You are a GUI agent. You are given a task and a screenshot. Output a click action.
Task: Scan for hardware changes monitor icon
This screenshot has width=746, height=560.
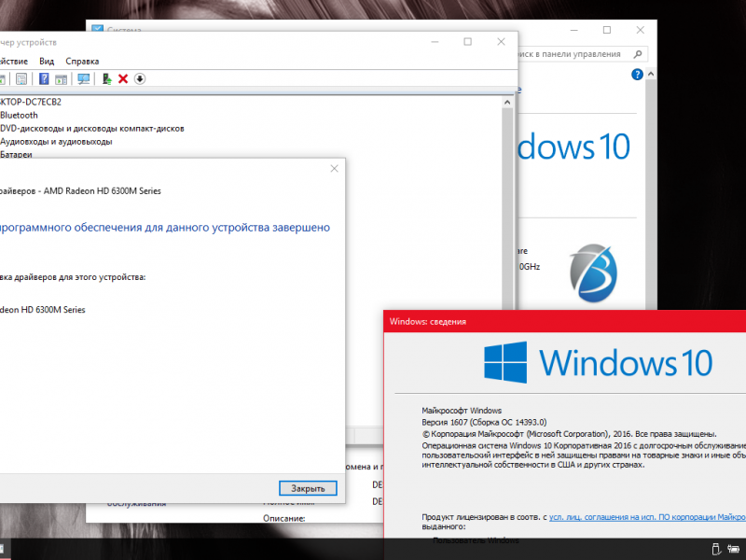click(x=84, y=79)
